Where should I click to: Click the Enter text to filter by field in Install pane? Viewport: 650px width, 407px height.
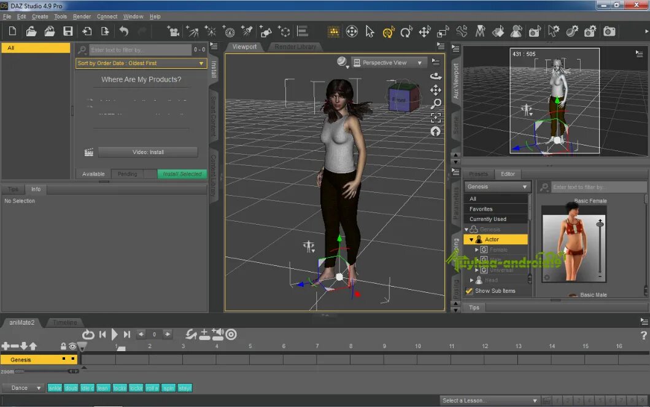pos(140,50)
